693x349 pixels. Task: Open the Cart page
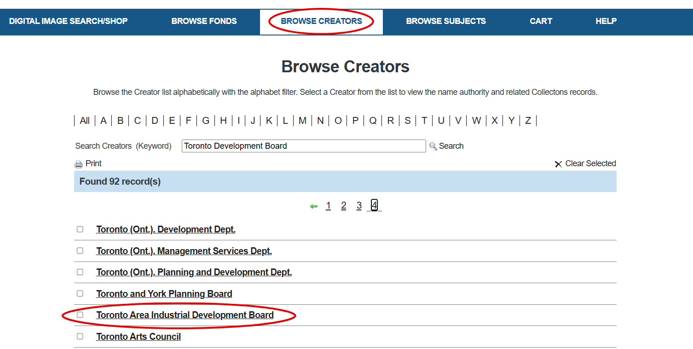(541, 21)
